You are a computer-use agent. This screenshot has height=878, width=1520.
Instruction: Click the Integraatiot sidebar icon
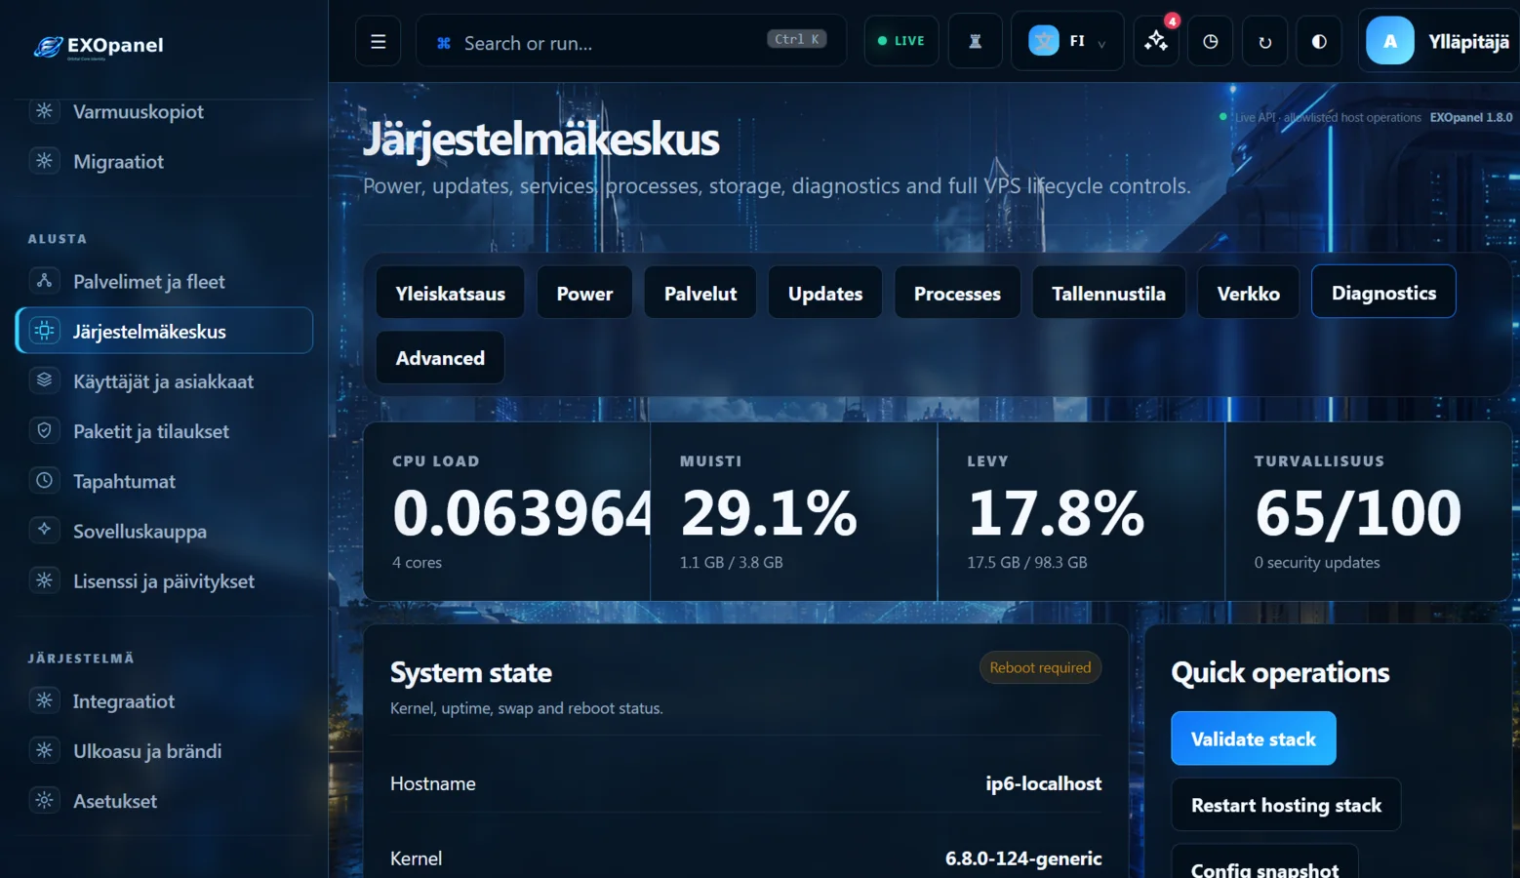[44, 700]
